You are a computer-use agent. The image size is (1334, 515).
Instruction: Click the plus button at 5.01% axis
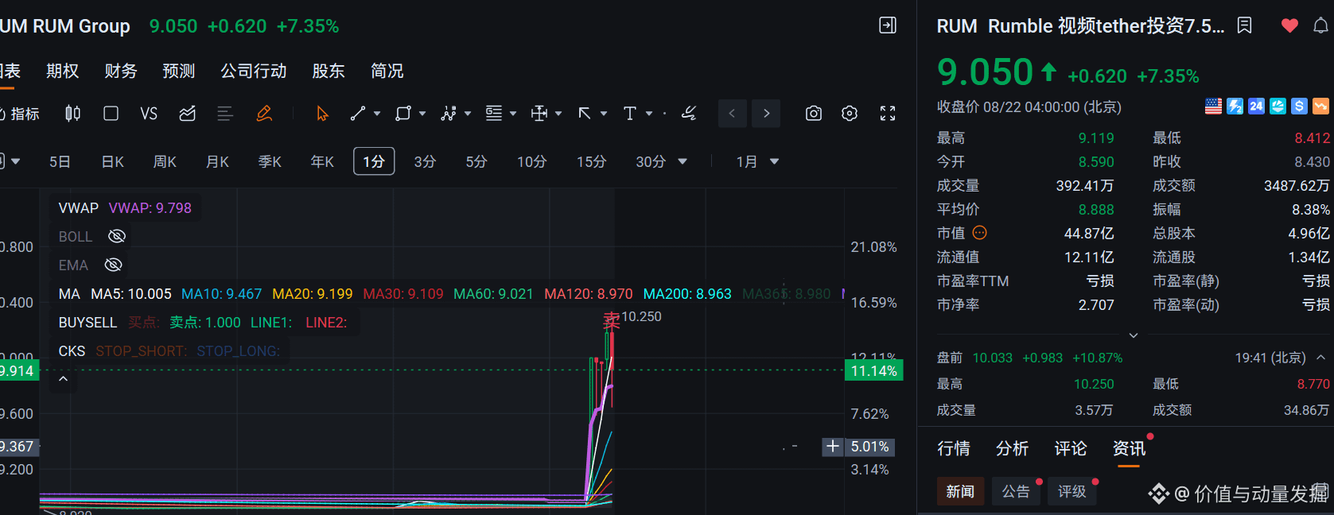pos(832,447)
